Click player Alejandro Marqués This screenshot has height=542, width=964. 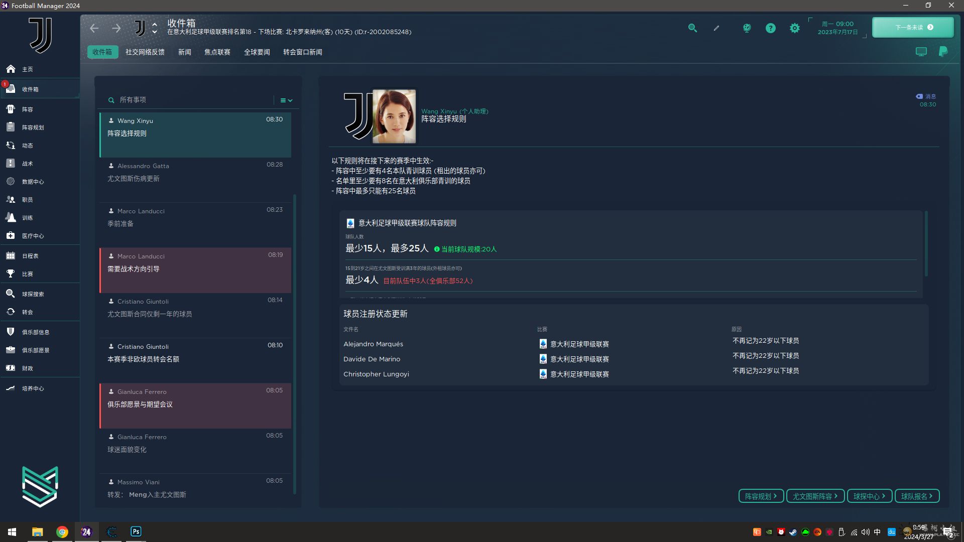tap(373, 344)
